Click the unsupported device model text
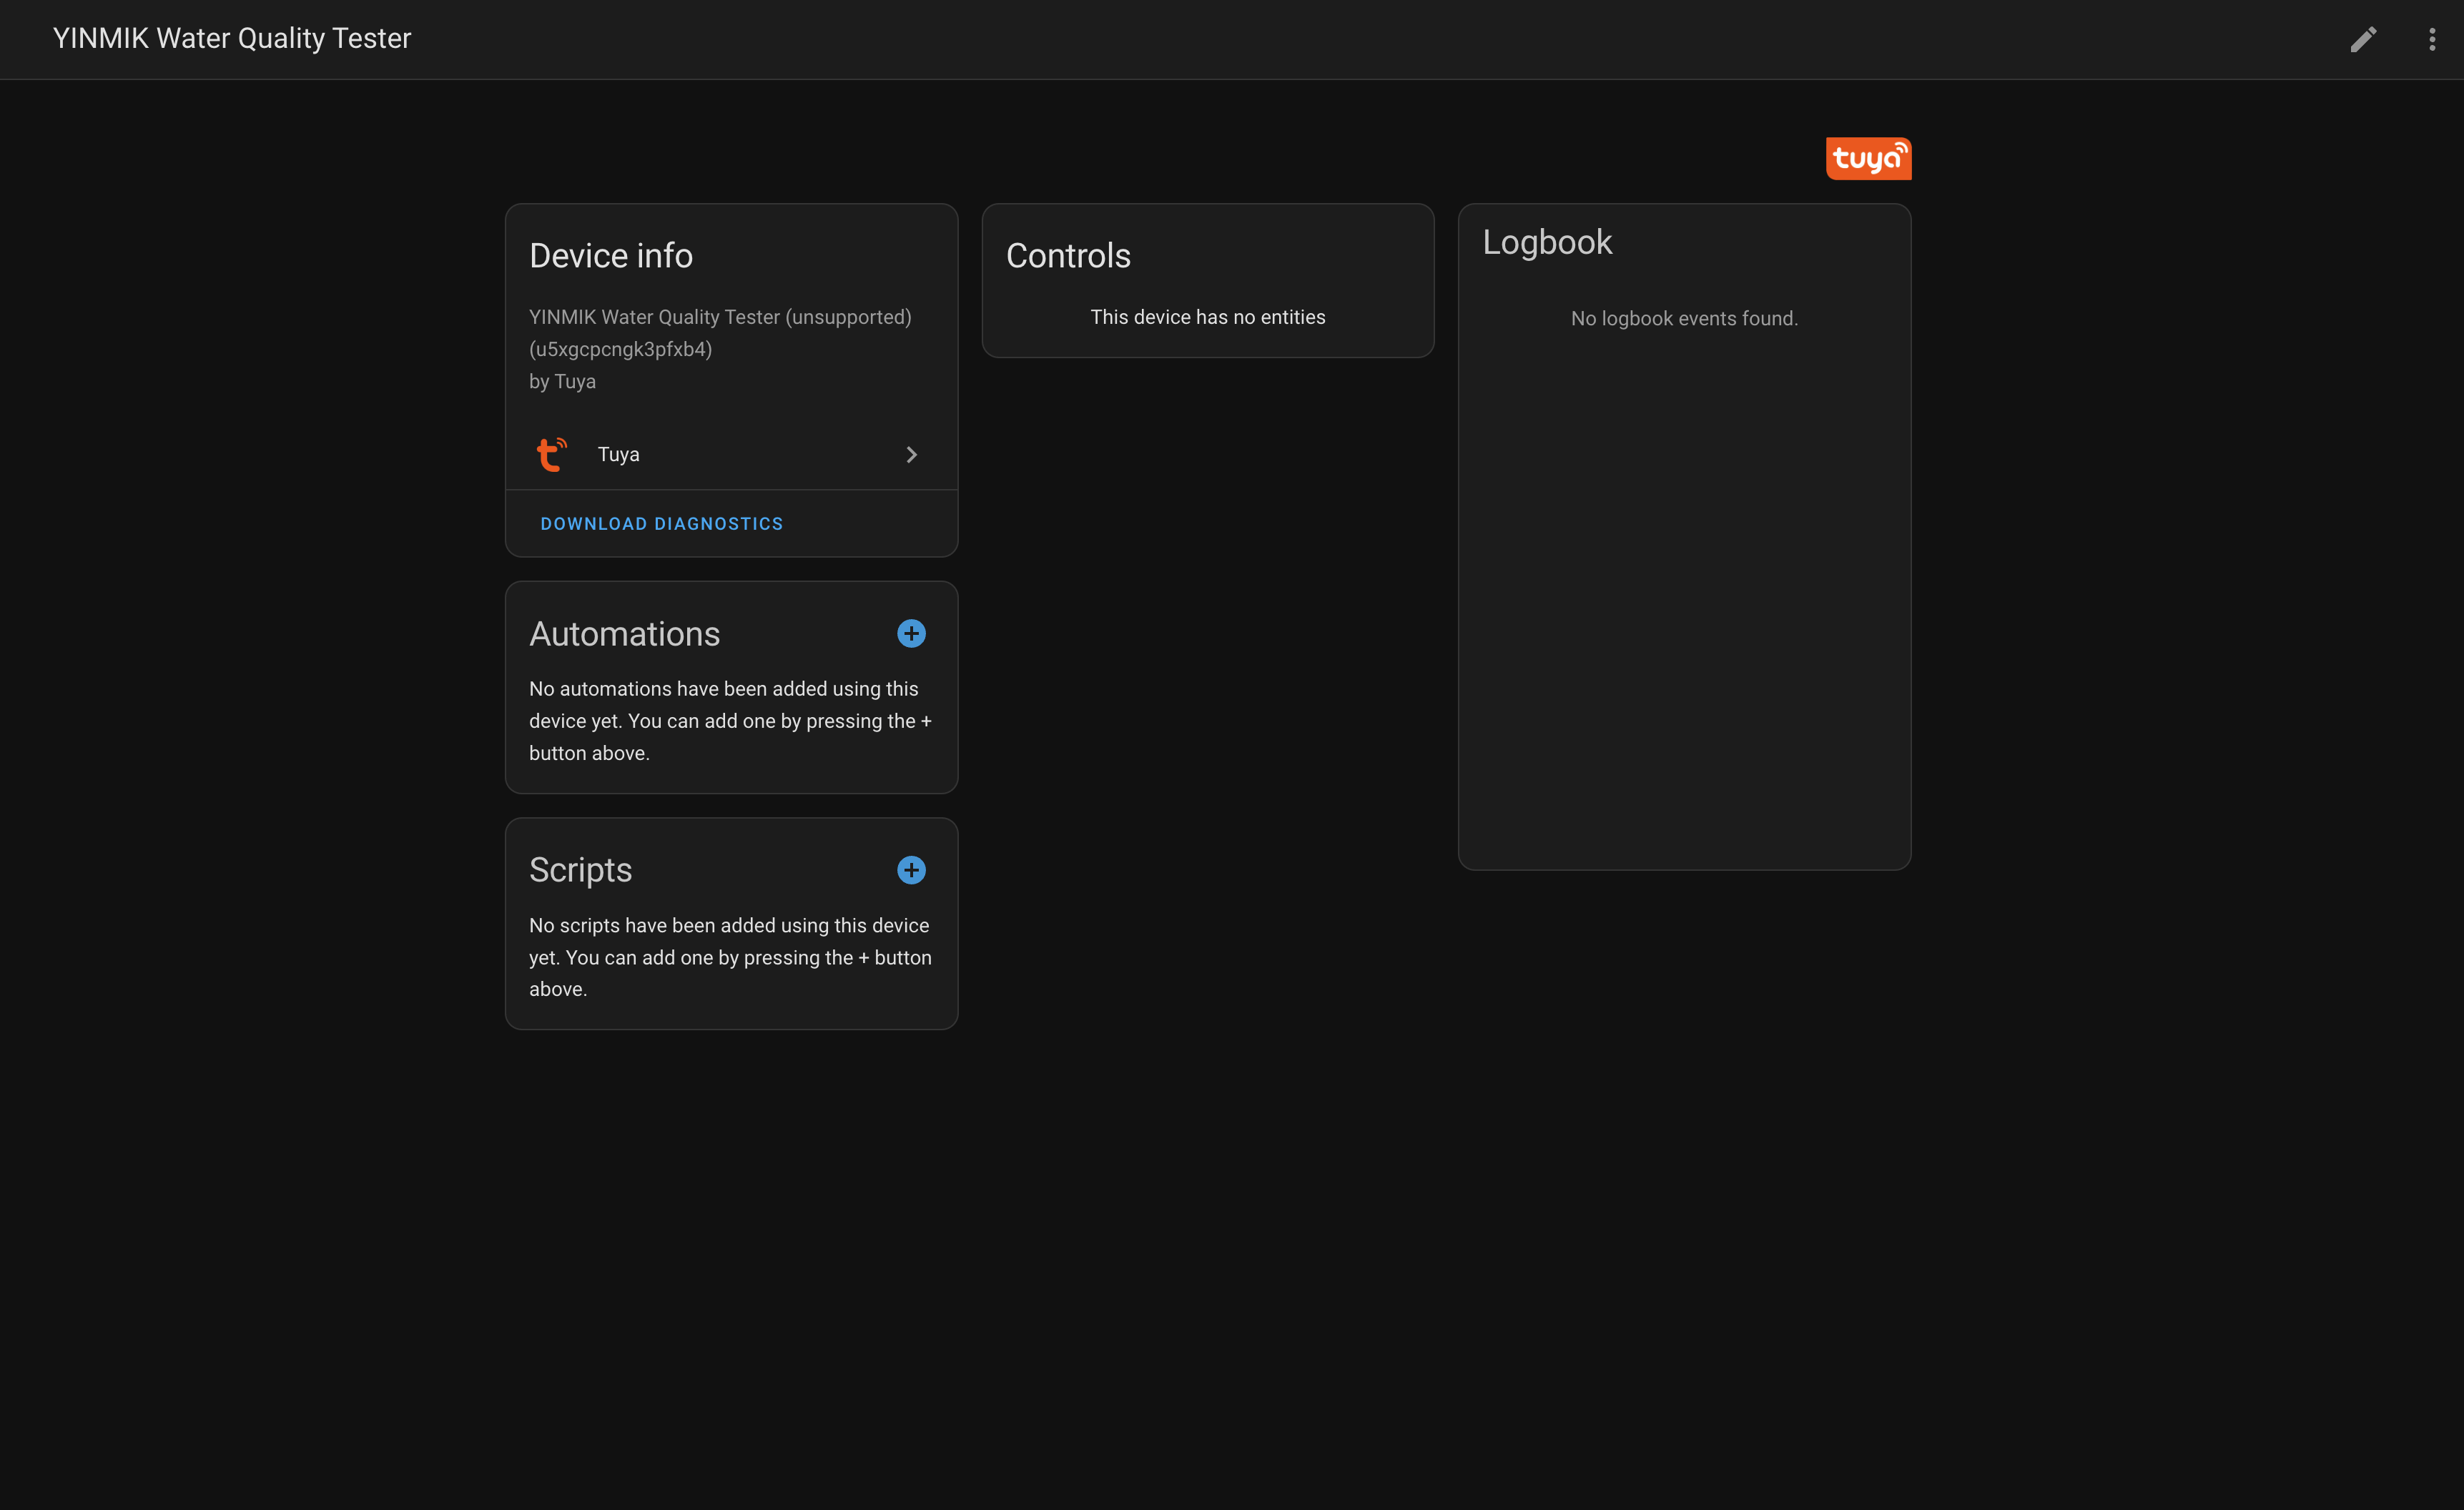Screen dimensions: 2464x1510 tap(720, 317)
